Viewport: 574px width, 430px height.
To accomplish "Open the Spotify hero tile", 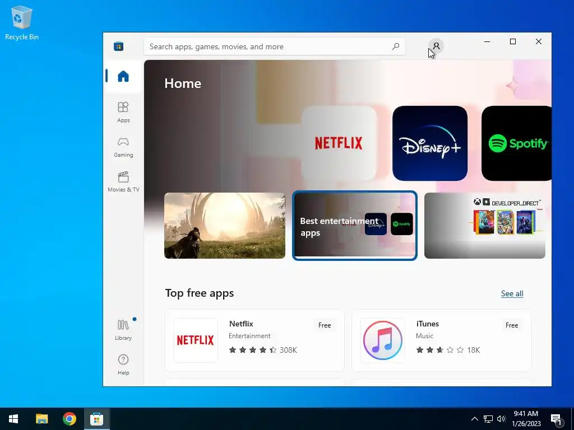I will [516, 143].
